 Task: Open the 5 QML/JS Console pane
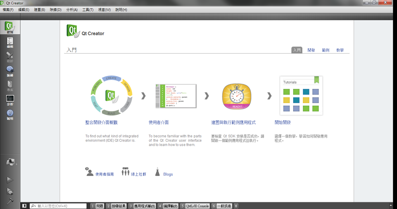pos(195,206)
